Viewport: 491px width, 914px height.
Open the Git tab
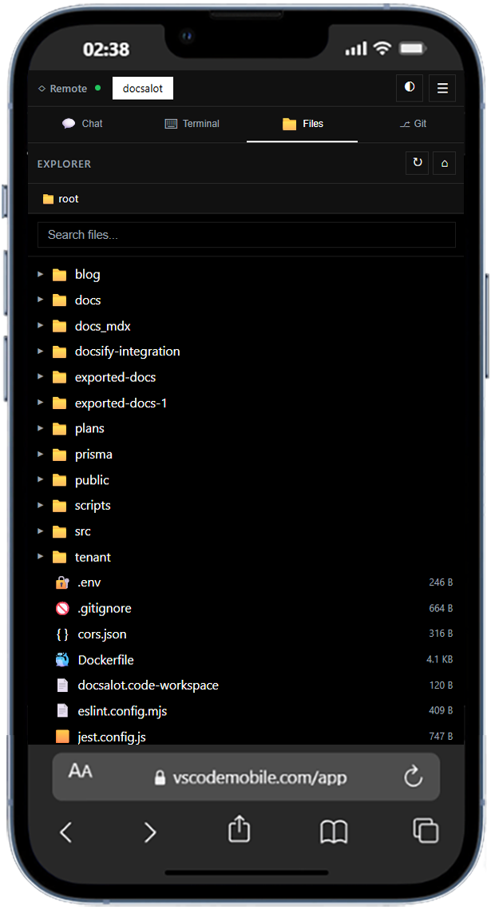pos(413,124)
